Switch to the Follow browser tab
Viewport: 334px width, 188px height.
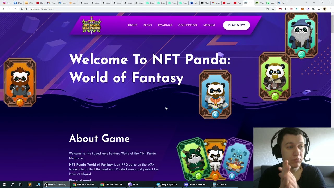click(x=194, y=3)
